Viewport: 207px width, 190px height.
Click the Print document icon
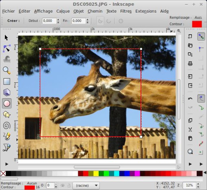tap(190, 64)
